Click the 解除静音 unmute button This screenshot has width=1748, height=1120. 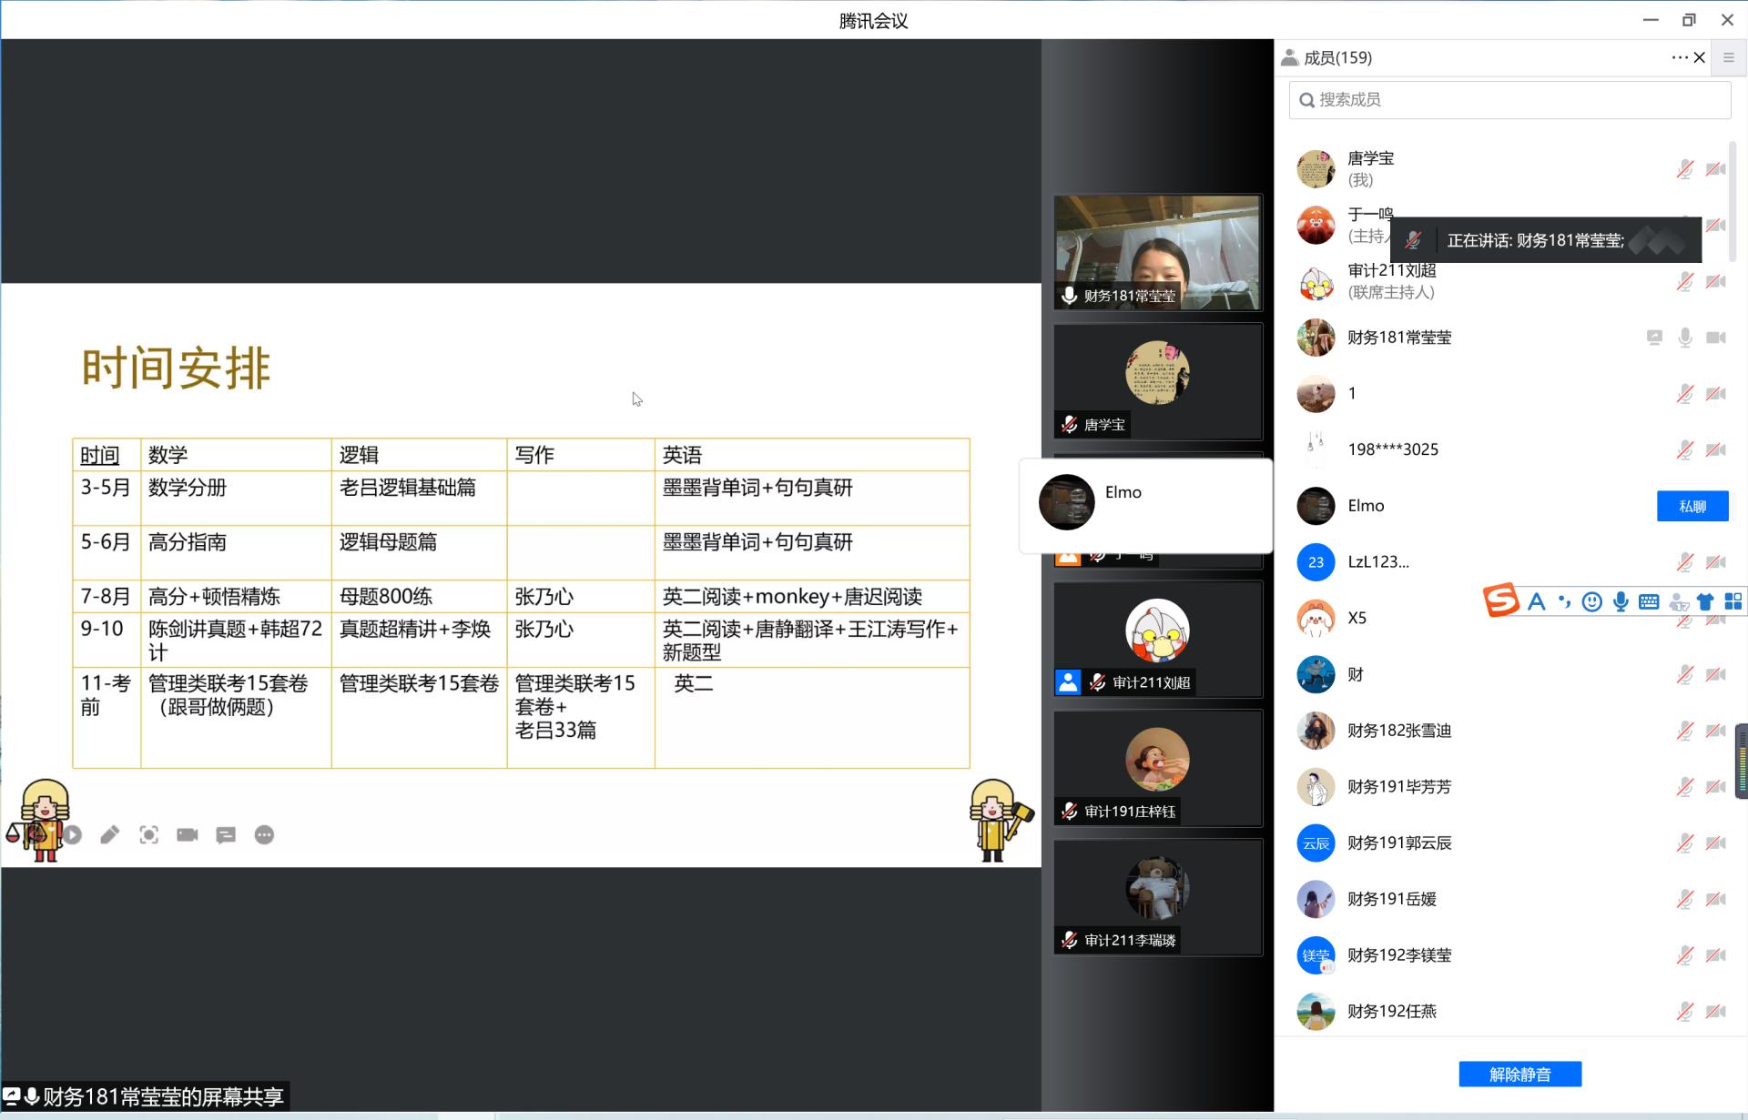tap(1519, 1074)
